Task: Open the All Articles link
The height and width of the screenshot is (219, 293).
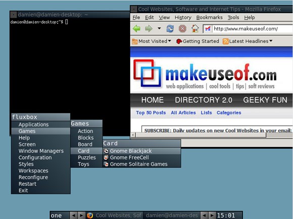Action: [183, 113]
